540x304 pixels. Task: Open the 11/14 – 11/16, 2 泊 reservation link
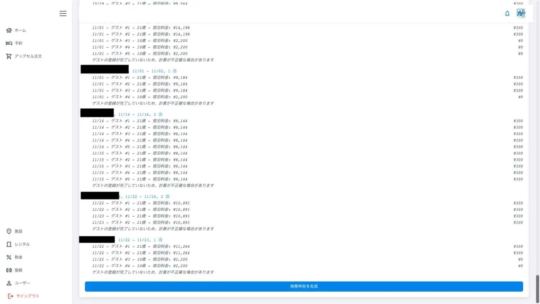pos(140,114)
